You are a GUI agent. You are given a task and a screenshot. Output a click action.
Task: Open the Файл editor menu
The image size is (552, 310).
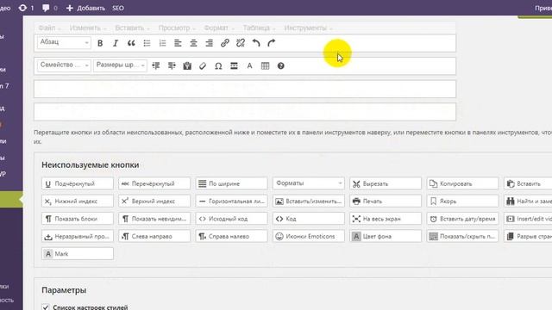click(49, 28)
